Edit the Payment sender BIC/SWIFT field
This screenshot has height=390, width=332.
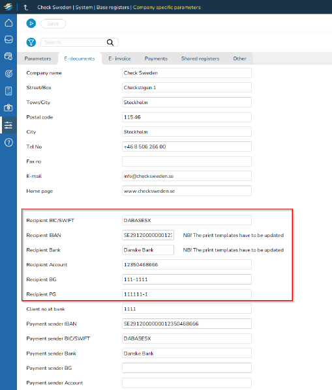[x=187, y=339]
